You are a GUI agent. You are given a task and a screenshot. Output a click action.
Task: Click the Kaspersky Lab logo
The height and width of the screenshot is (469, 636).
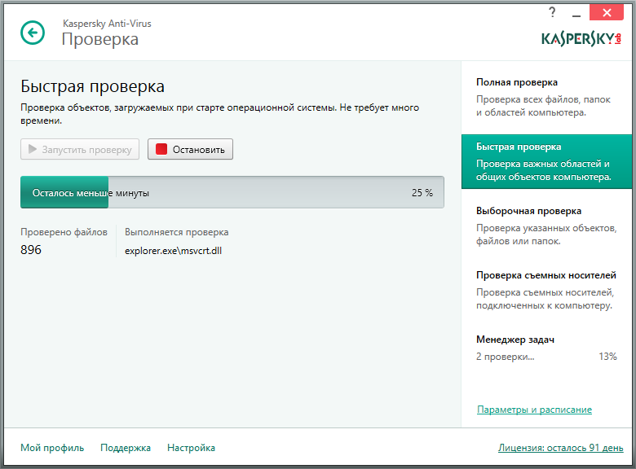pos(581,39)
